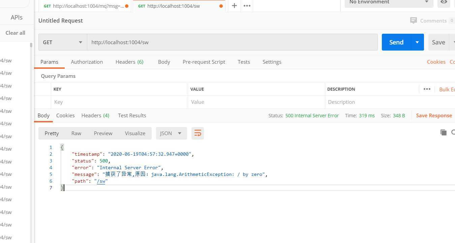The image size is (455, 243).
Task: Click the timestamp value in the response
Action: click(150, 154)
